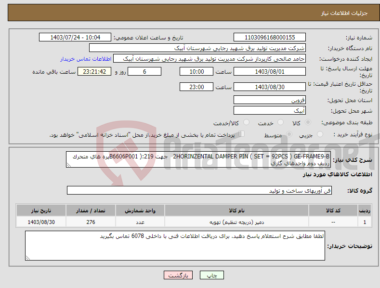Click the شماره نیاز label
Screen dimensions: 380x288
[x=359, y=38]
